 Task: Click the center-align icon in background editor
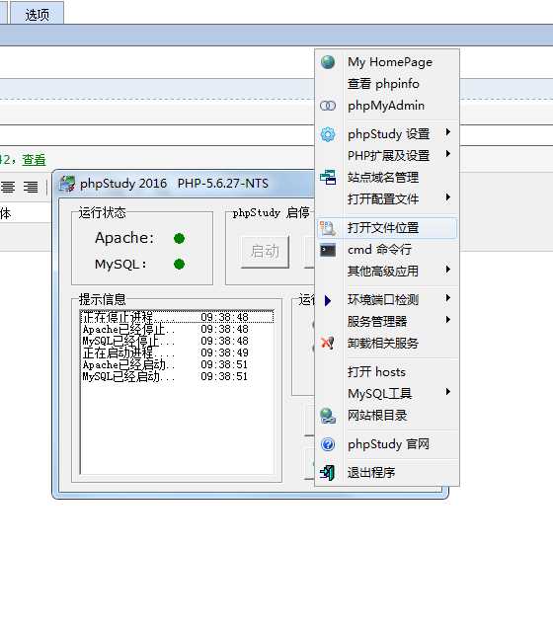tap(8, 187)
